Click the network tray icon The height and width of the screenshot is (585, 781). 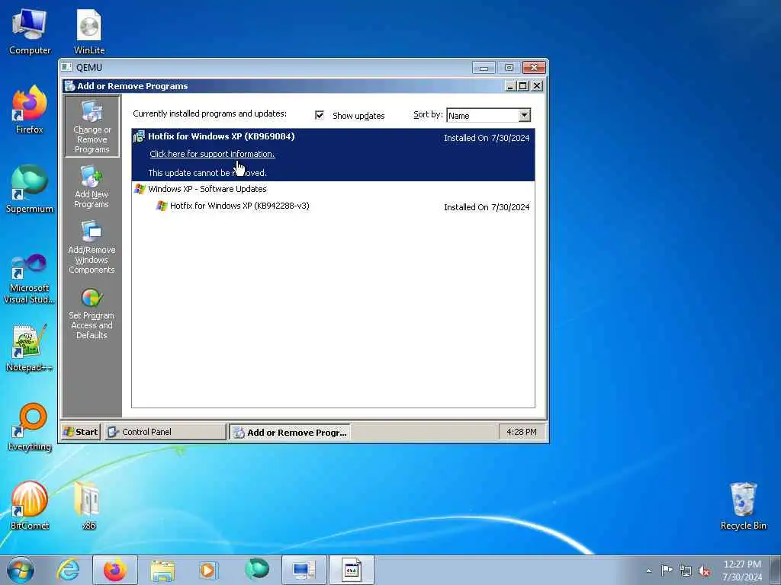pyautogui.click(x=686, y=571)
